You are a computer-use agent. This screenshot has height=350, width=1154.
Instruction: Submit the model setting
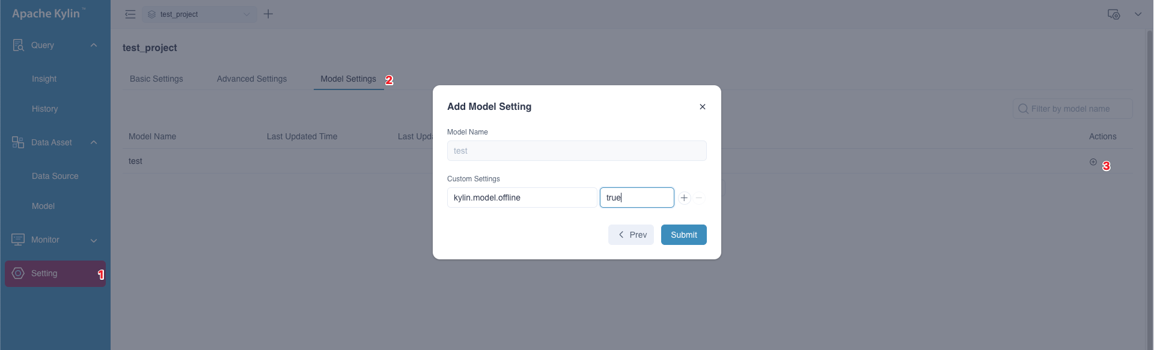[x=683, y=235]
